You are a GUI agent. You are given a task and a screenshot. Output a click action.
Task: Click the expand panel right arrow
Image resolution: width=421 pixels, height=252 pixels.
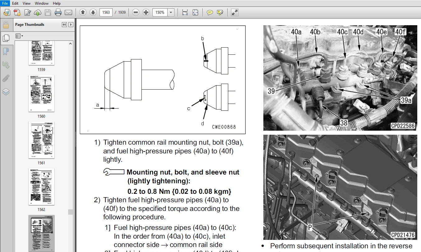(71, 25)
